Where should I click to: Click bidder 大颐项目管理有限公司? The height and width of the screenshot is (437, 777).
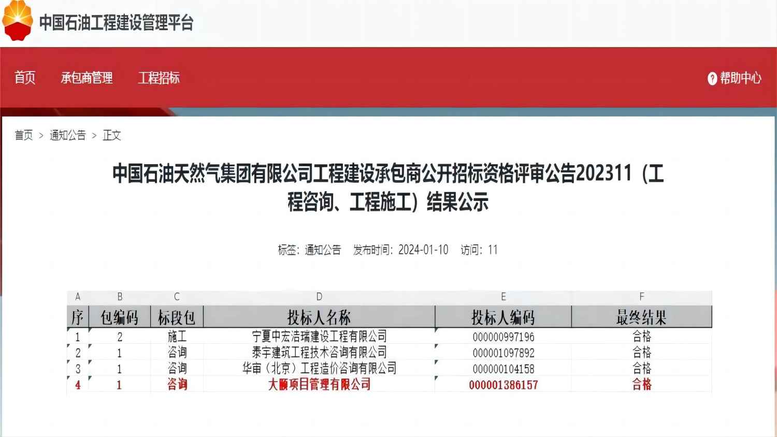(319, 385)
